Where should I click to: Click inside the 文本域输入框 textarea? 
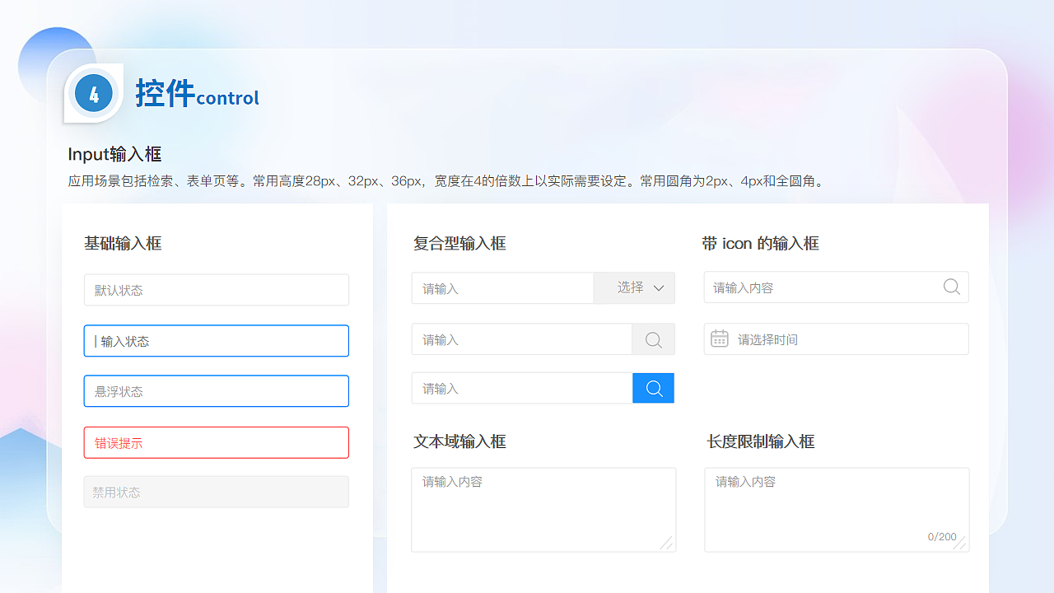click(x=543, y=510)
